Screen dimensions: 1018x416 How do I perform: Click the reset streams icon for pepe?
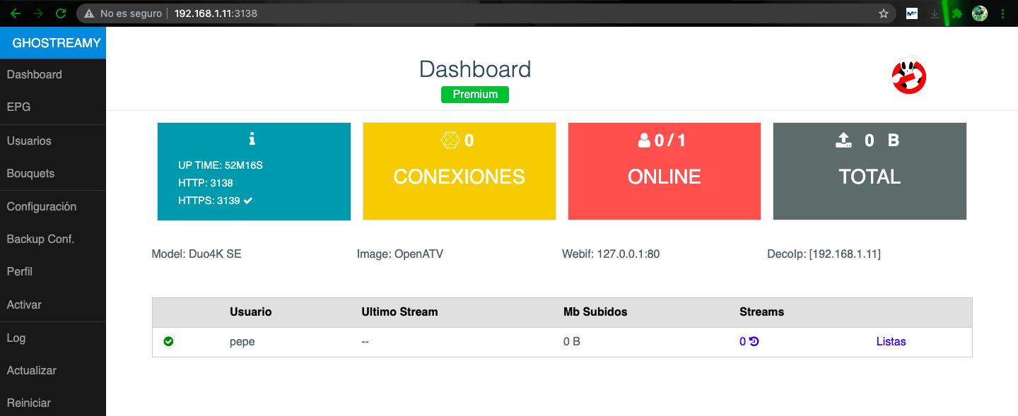coord(754,342)
